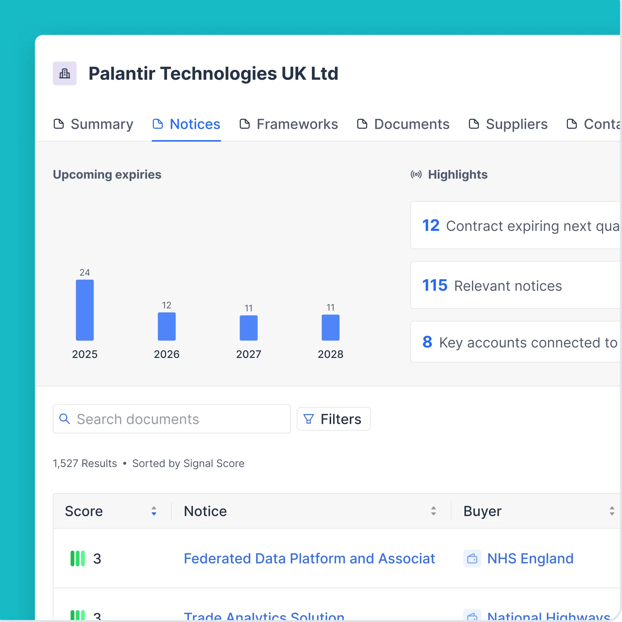The height and width of the screenshot is (622, 622).
Task: Open the Filters button
Action: point(333,419)
